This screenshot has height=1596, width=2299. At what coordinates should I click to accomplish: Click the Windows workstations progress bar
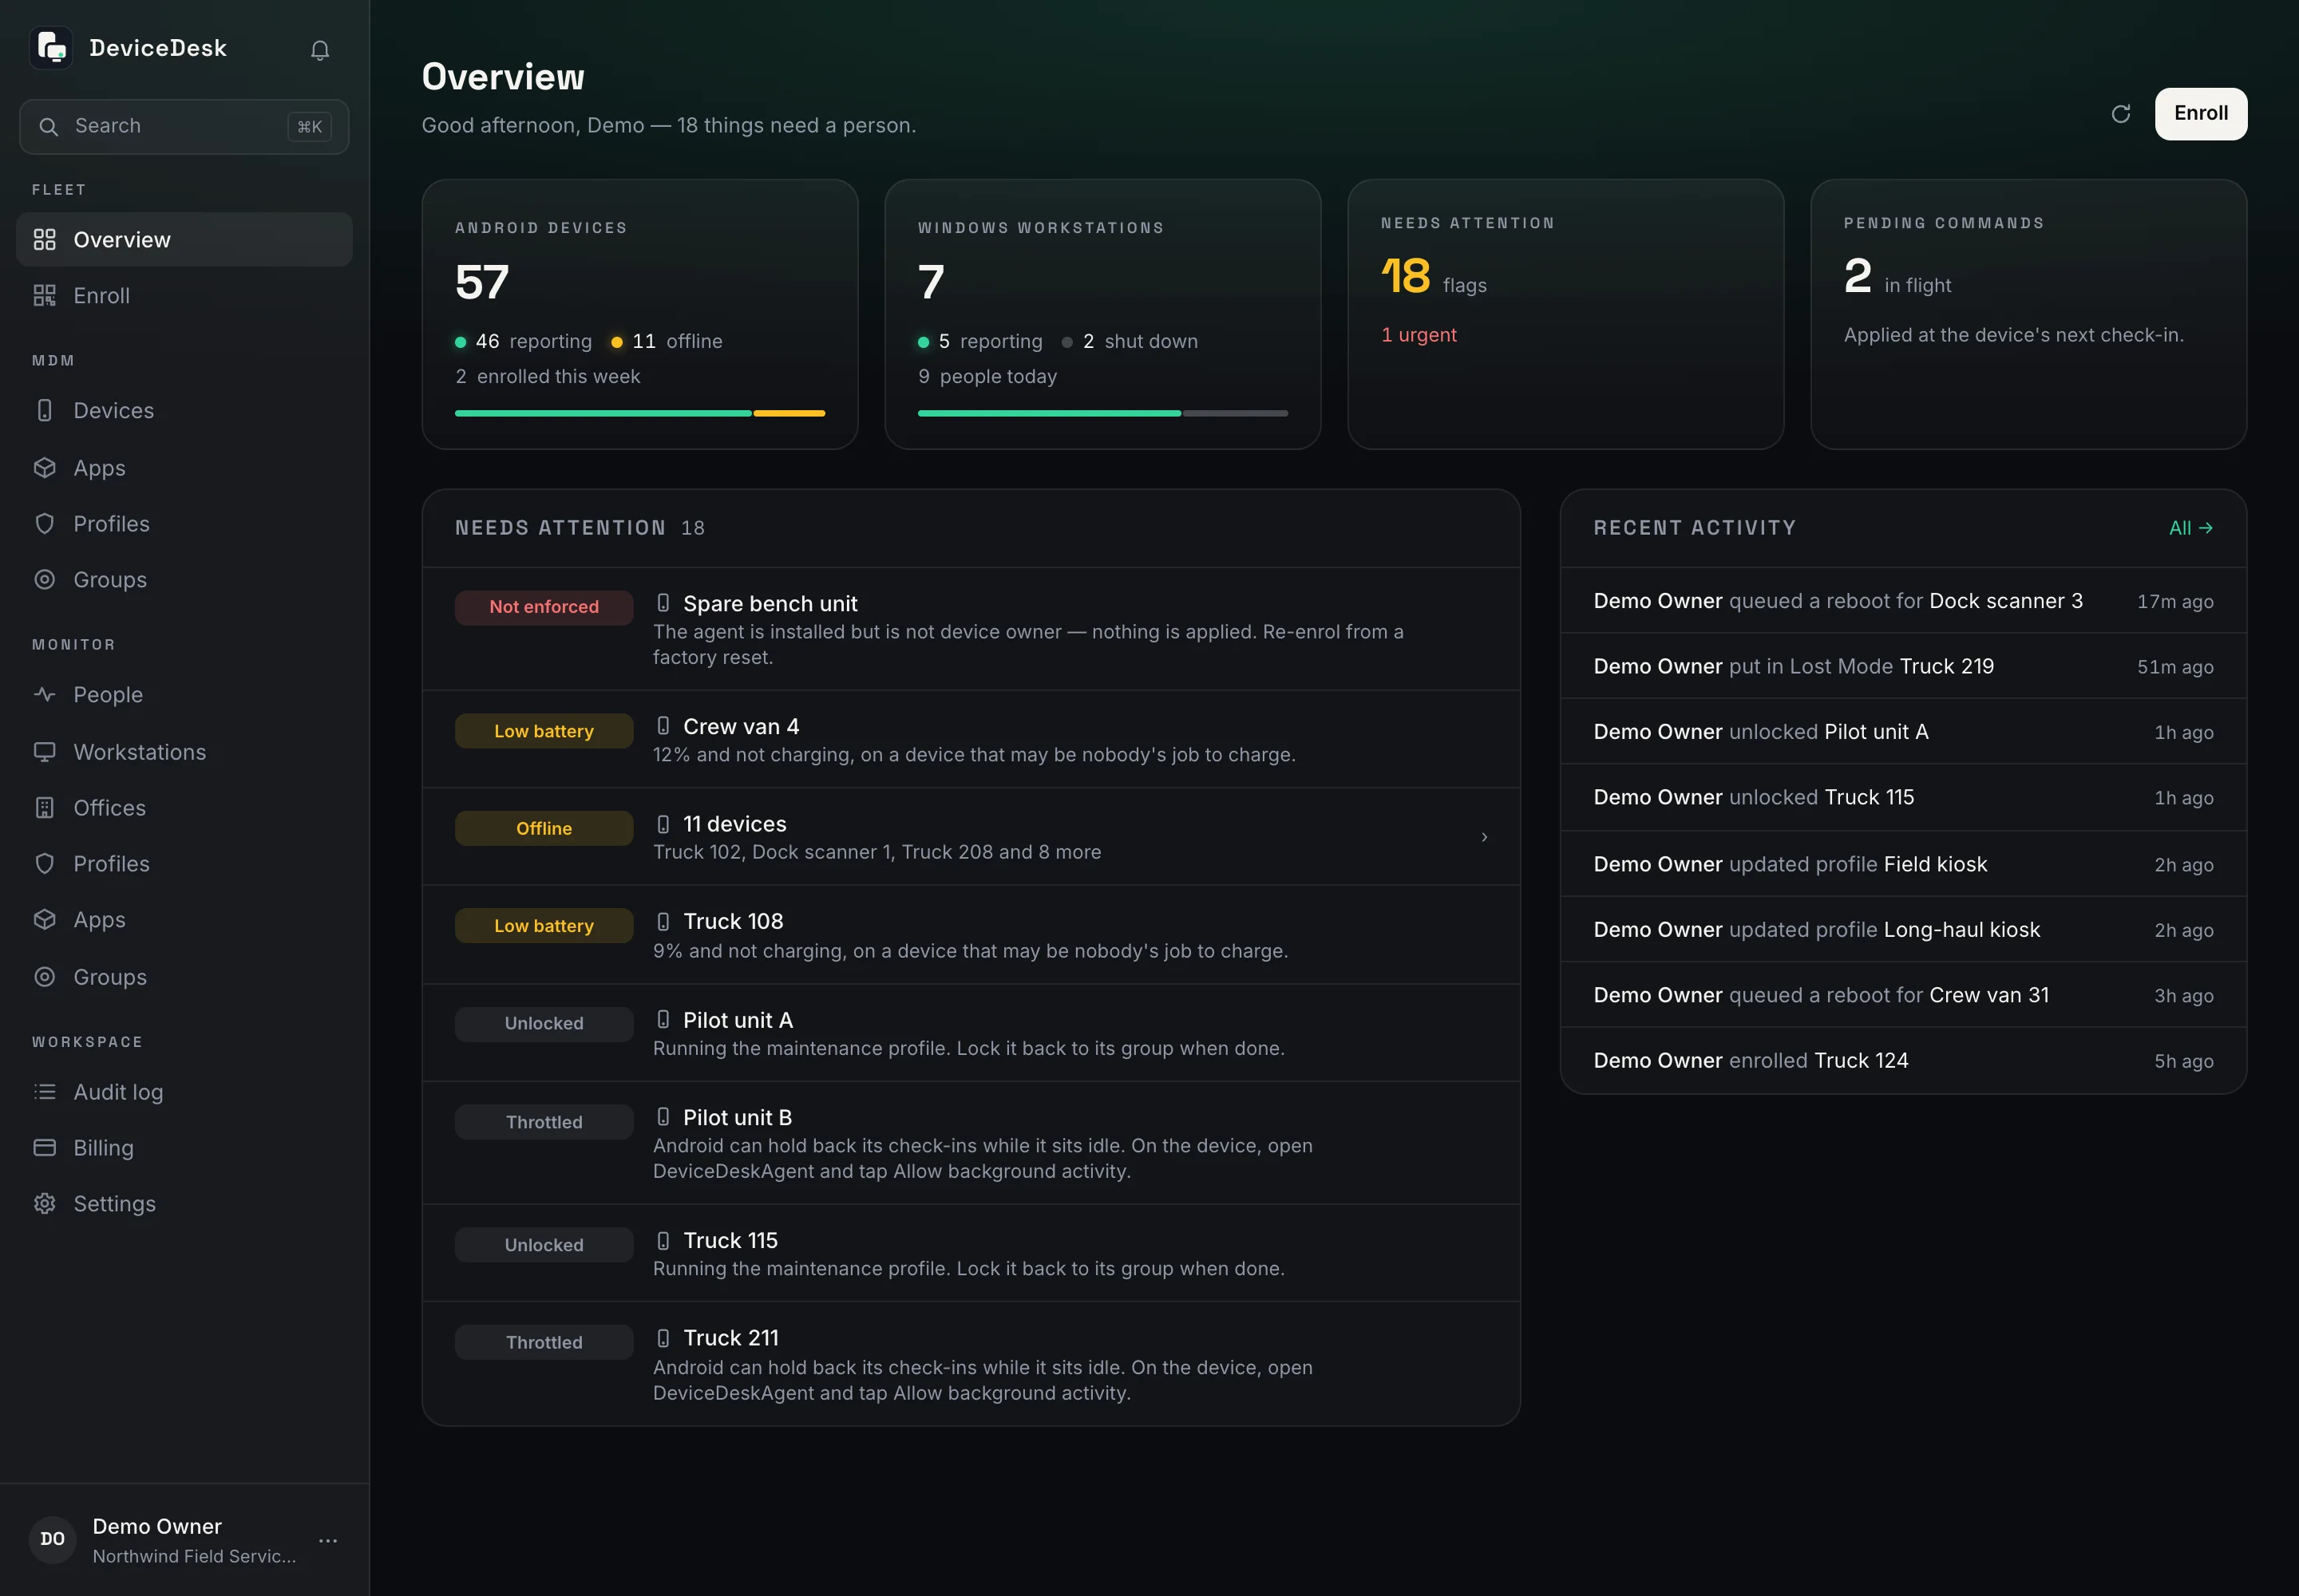tap(1102, 413)
